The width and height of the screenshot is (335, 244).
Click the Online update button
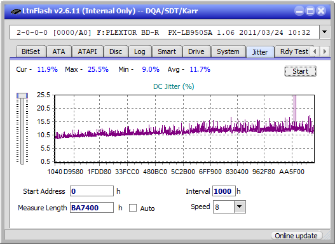296,236
